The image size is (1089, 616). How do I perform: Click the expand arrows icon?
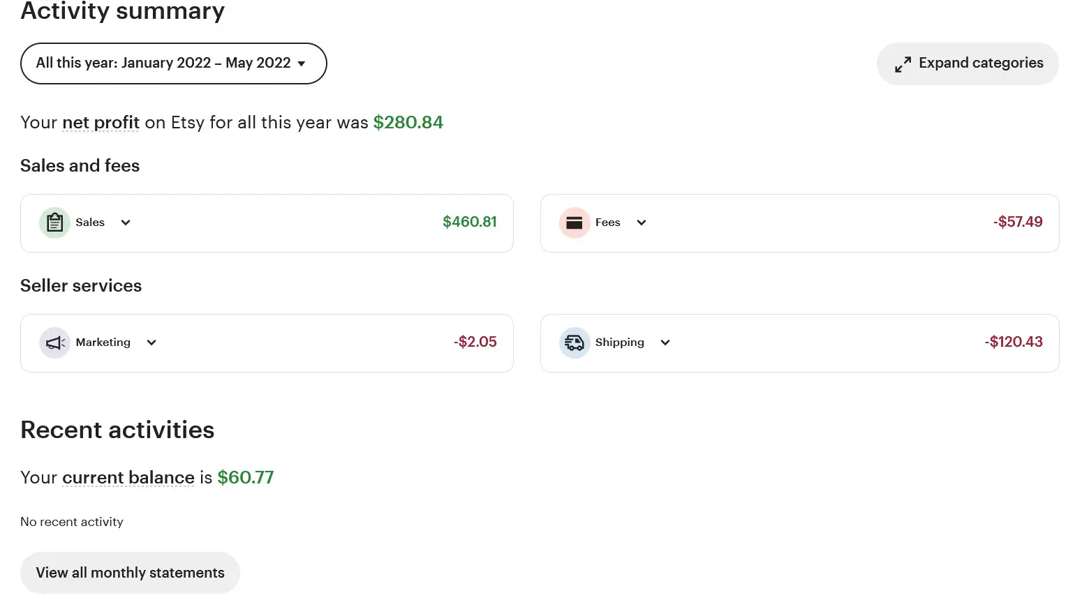click(903, 64)
